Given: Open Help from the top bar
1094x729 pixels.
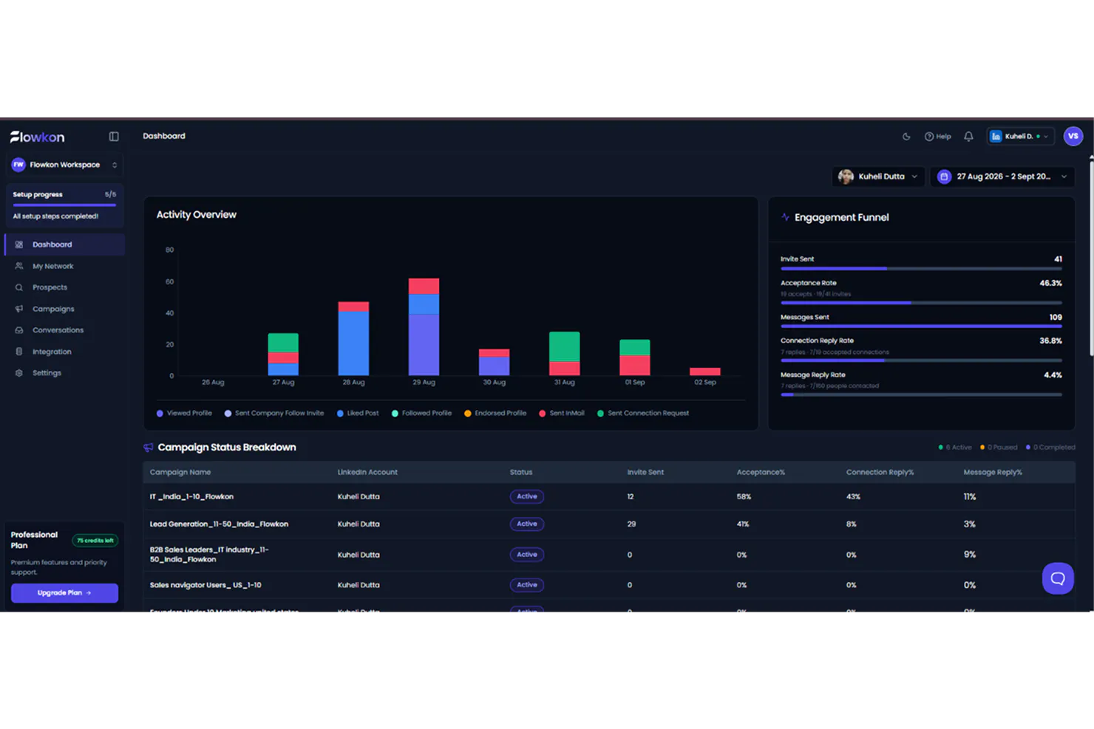Looking at the screenshot, I should [938, 137].
